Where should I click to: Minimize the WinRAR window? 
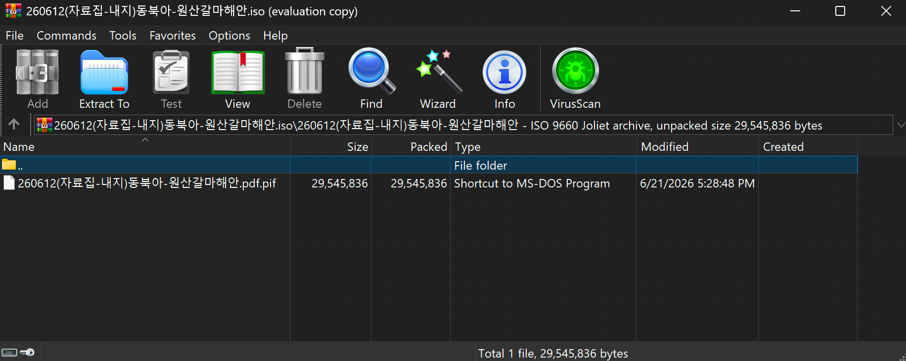[795, 11]
